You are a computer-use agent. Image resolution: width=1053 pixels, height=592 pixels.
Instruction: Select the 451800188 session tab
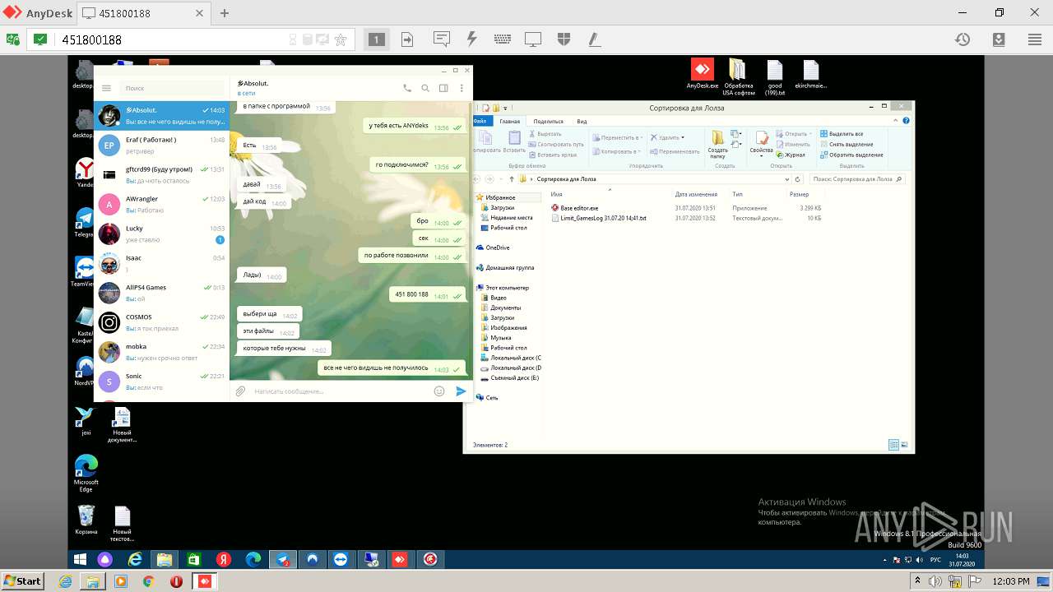coord(146,13)
